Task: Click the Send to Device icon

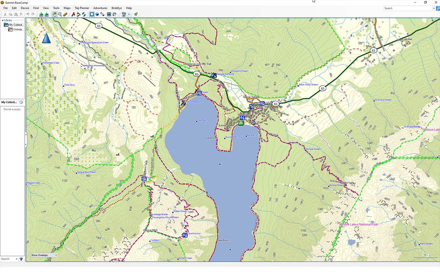Action: (x=41, y=14)
